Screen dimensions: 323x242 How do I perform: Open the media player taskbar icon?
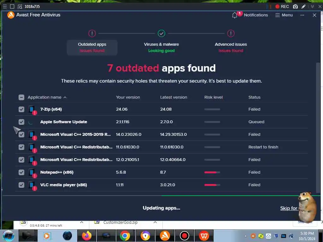(48, 236)
